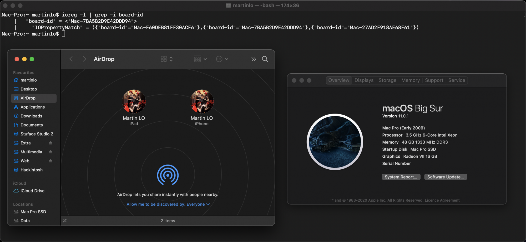Viewport: 526px width, 242px height.
Task: Click the Mac Pro SSD drive icon
Action: (16, 212)
